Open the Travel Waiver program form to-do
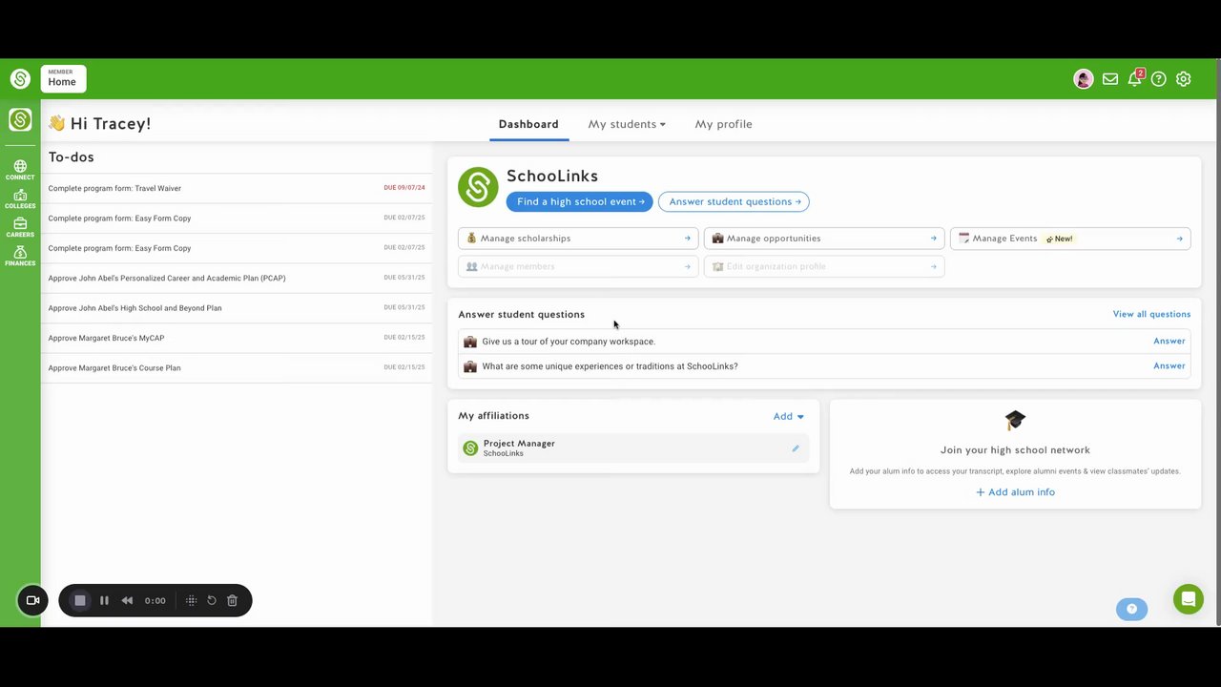The image size is (1221, 687). pyautogui.click(x=237, y=188)
